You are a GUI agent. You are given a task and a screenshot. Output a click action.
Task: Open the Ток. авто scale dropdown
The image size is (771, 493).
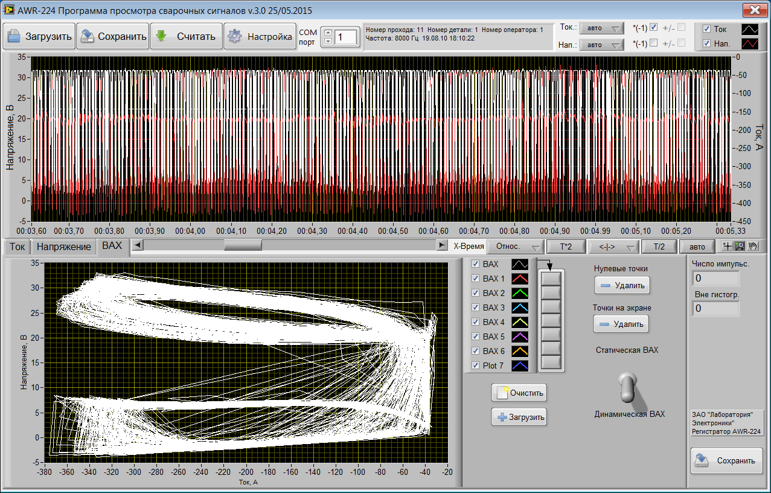click(601, 28)
